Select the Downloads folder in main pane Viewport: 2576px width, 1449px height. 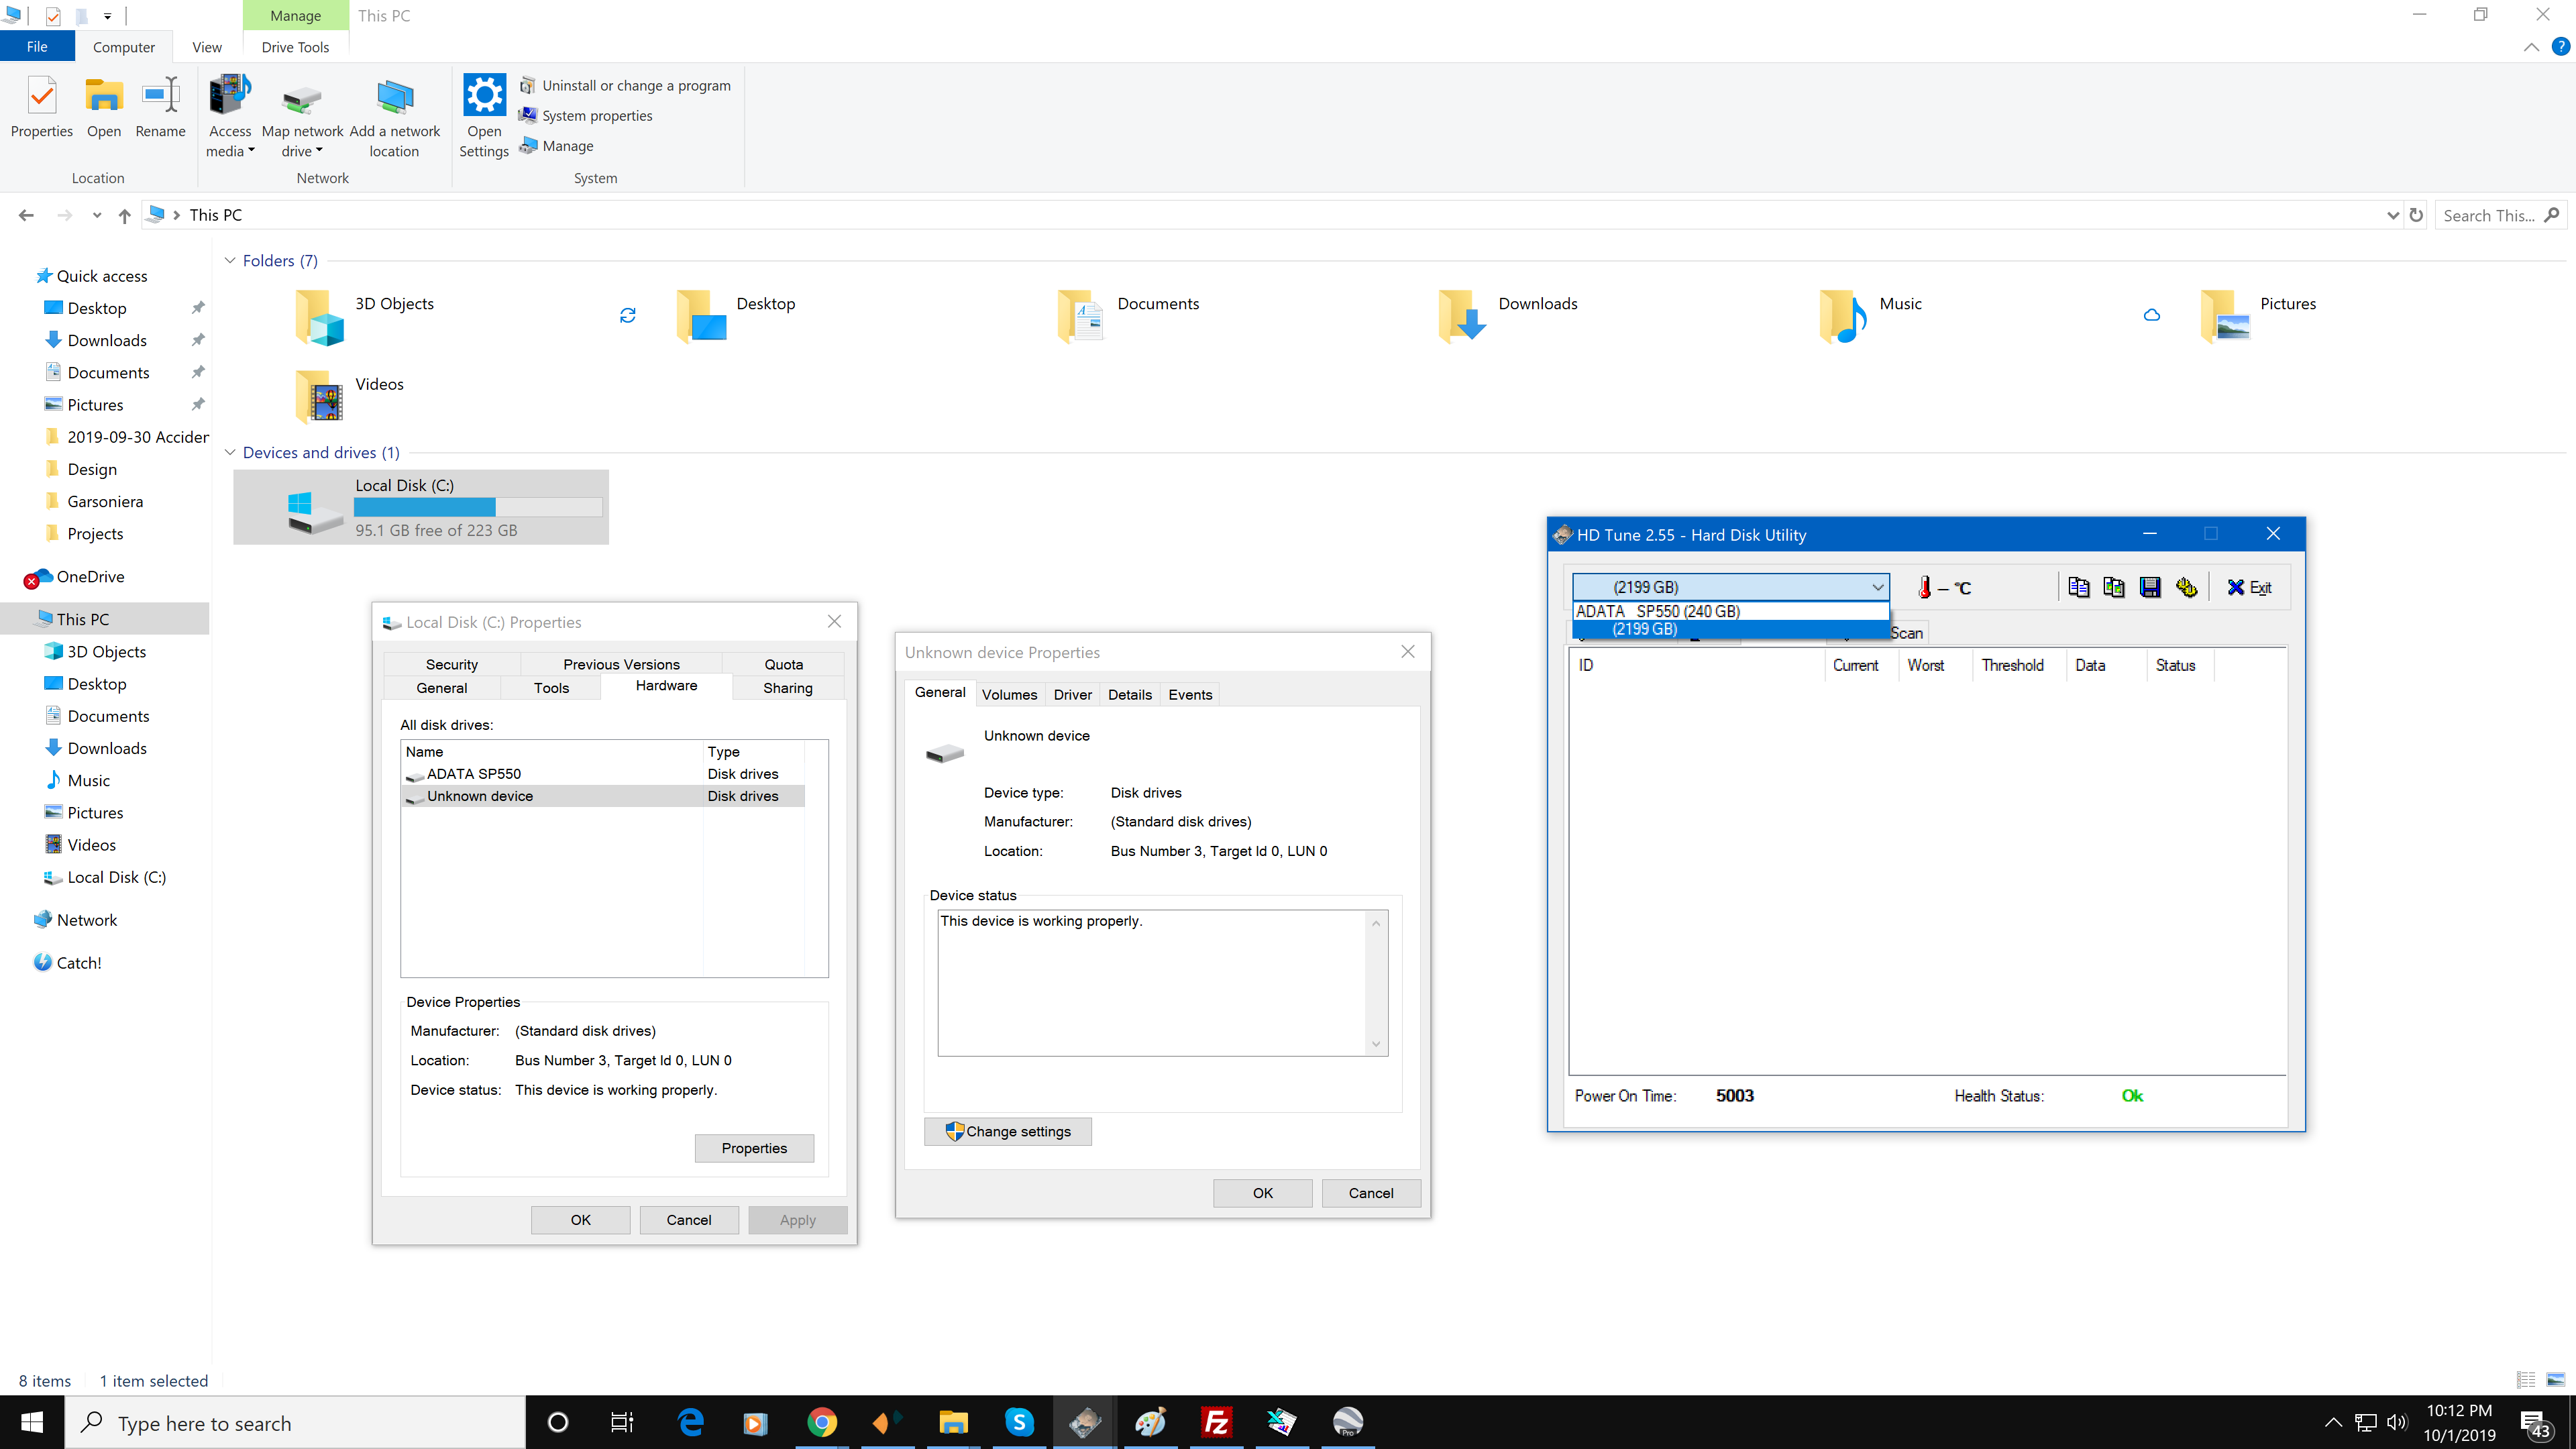[x=1508, y=317]
